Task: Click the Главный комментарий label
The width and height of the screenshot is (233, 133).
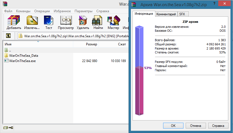Action: click(x=171, y=66)
